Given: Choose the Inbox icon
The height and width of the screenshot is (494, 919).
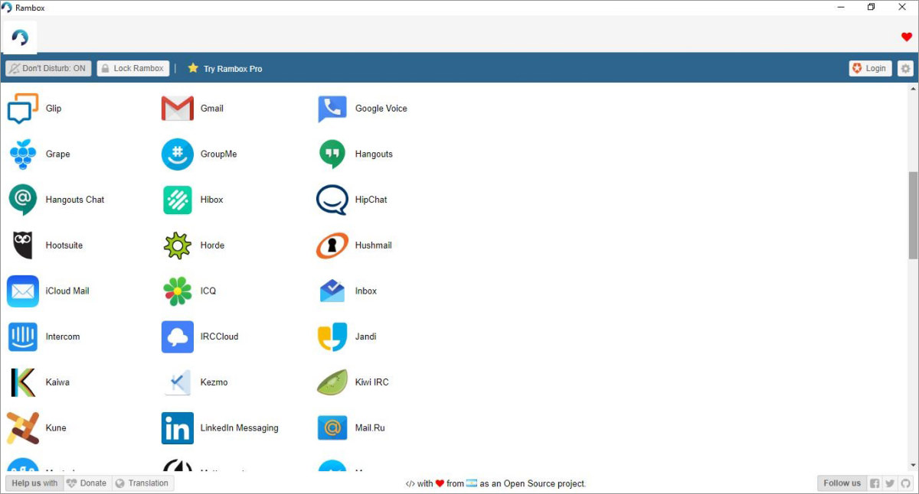Looking at the screenshot, I should click(x=332, y=291).
